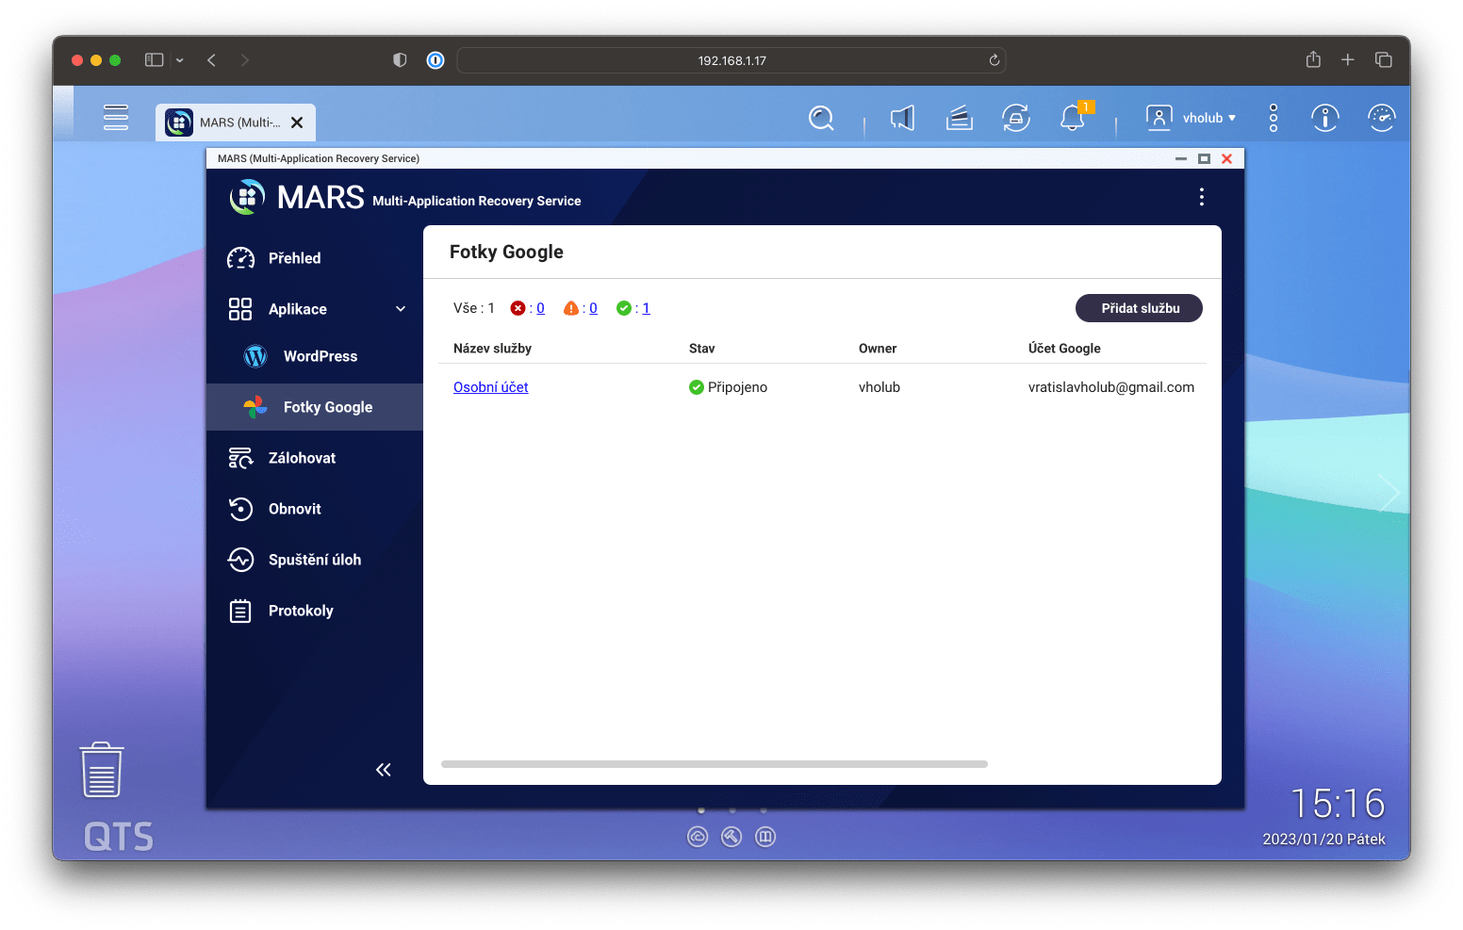Open MARS app three-dot options menu
The width and height of the screenshot is (1463, 930).
coord(1201,197)
